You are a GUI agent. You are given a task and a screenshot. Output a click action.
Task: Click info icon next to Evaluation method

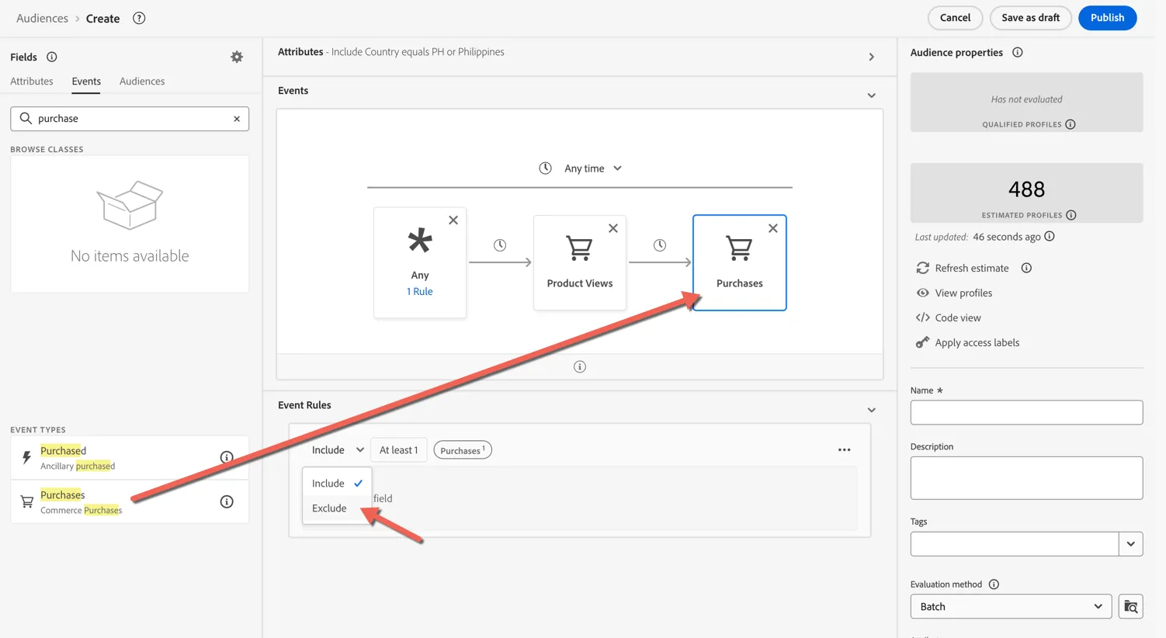click(x=994, y=584)
